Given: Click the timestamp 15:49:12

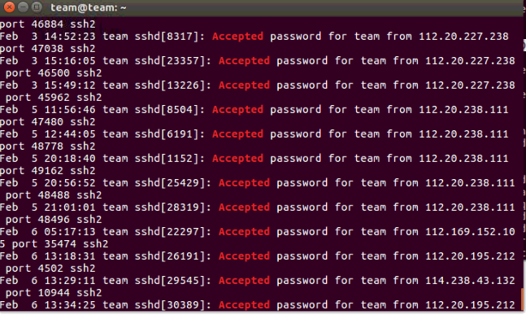Looking at the screenshot, I should pos(70,85).
